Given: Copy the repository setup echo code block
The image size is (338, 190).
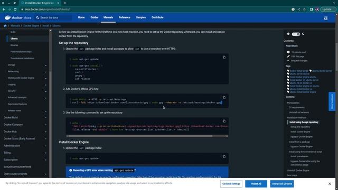Looking at the screenshot, I should coord(224,121).
